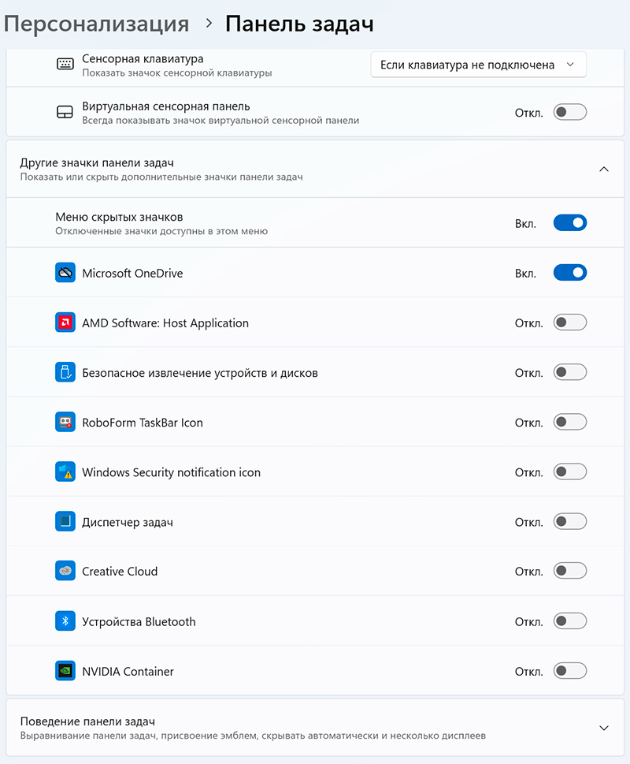Click the RoboForm TaskBar Icon image
Viewport: 630px width, 764px height.
point(65,423)
